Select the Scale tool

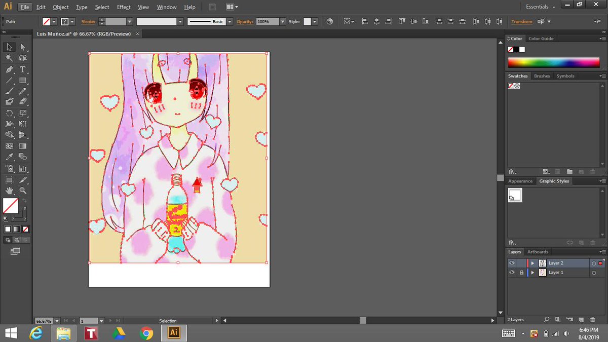tap(23, 113)
